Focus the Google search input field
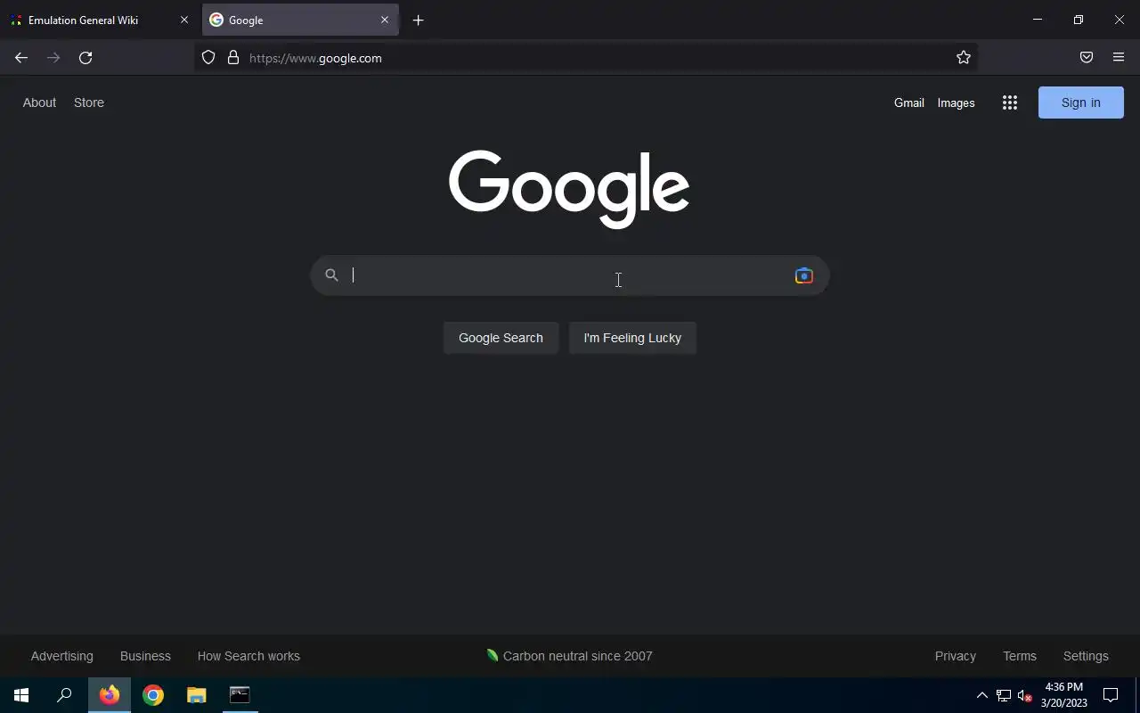1140x713 pixels. pos(568,275)
